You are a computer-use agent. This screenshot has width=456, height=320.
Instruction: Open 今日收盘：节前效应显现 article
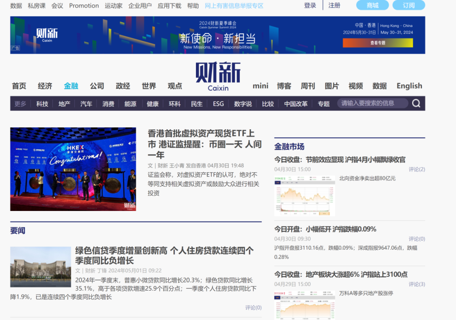(x=339, y=160)
